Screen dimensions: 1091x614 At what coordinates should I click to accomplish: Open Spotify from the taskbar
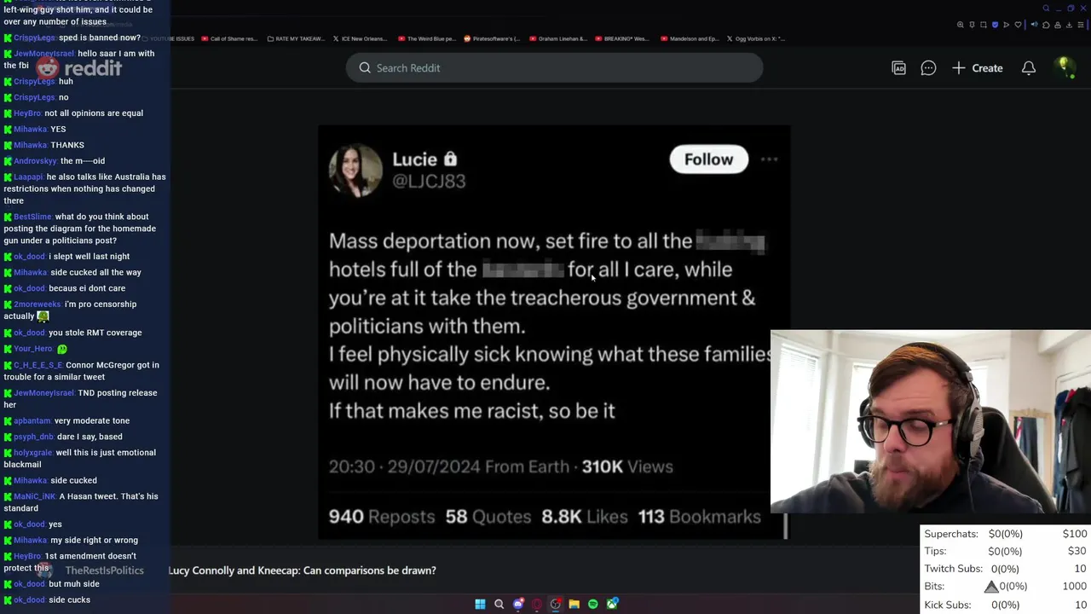[x=593, y=604]
